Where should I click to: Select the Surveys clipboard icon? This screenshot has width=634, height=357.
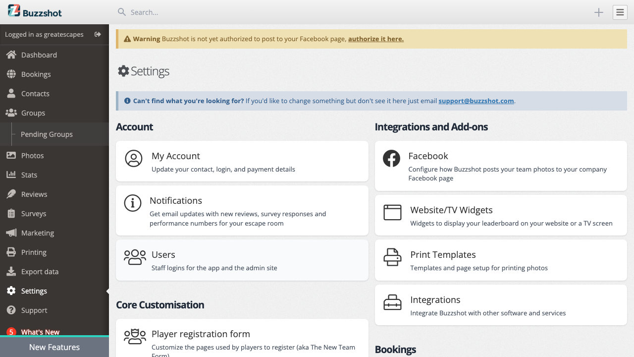click(11, 213)
